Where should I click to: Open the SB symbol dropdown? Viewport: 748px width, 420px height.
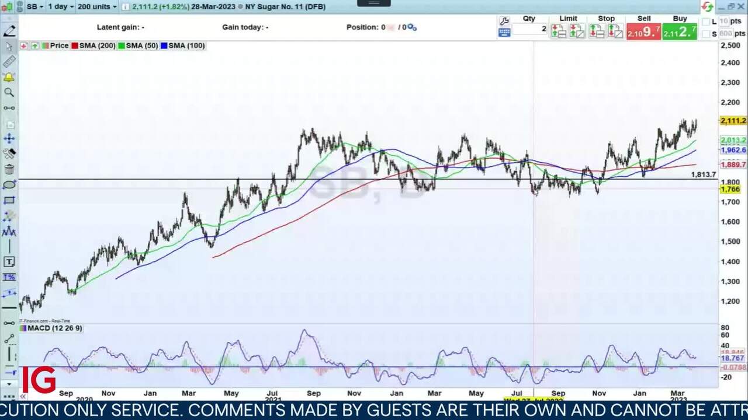click(34, 6)
